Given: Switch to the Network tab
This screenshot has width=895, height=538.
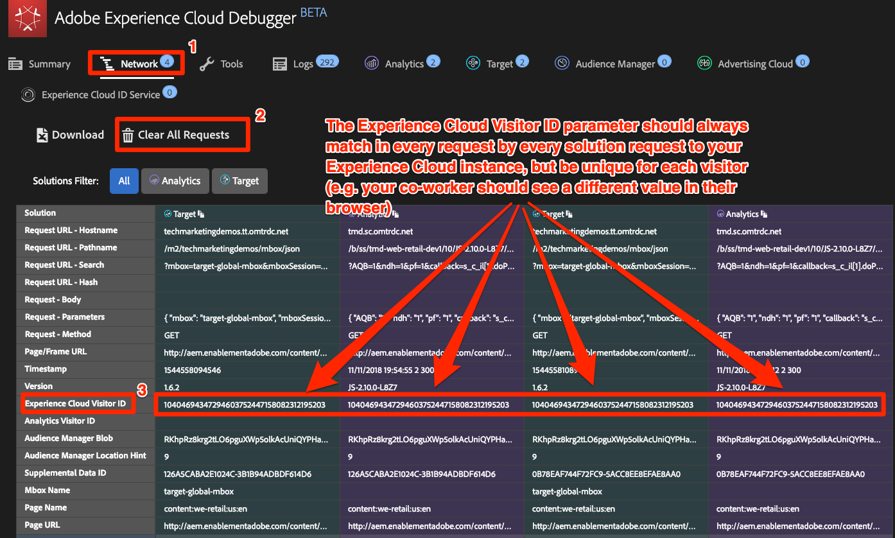Looking at the screenshot, I should (x=137, y=64).
